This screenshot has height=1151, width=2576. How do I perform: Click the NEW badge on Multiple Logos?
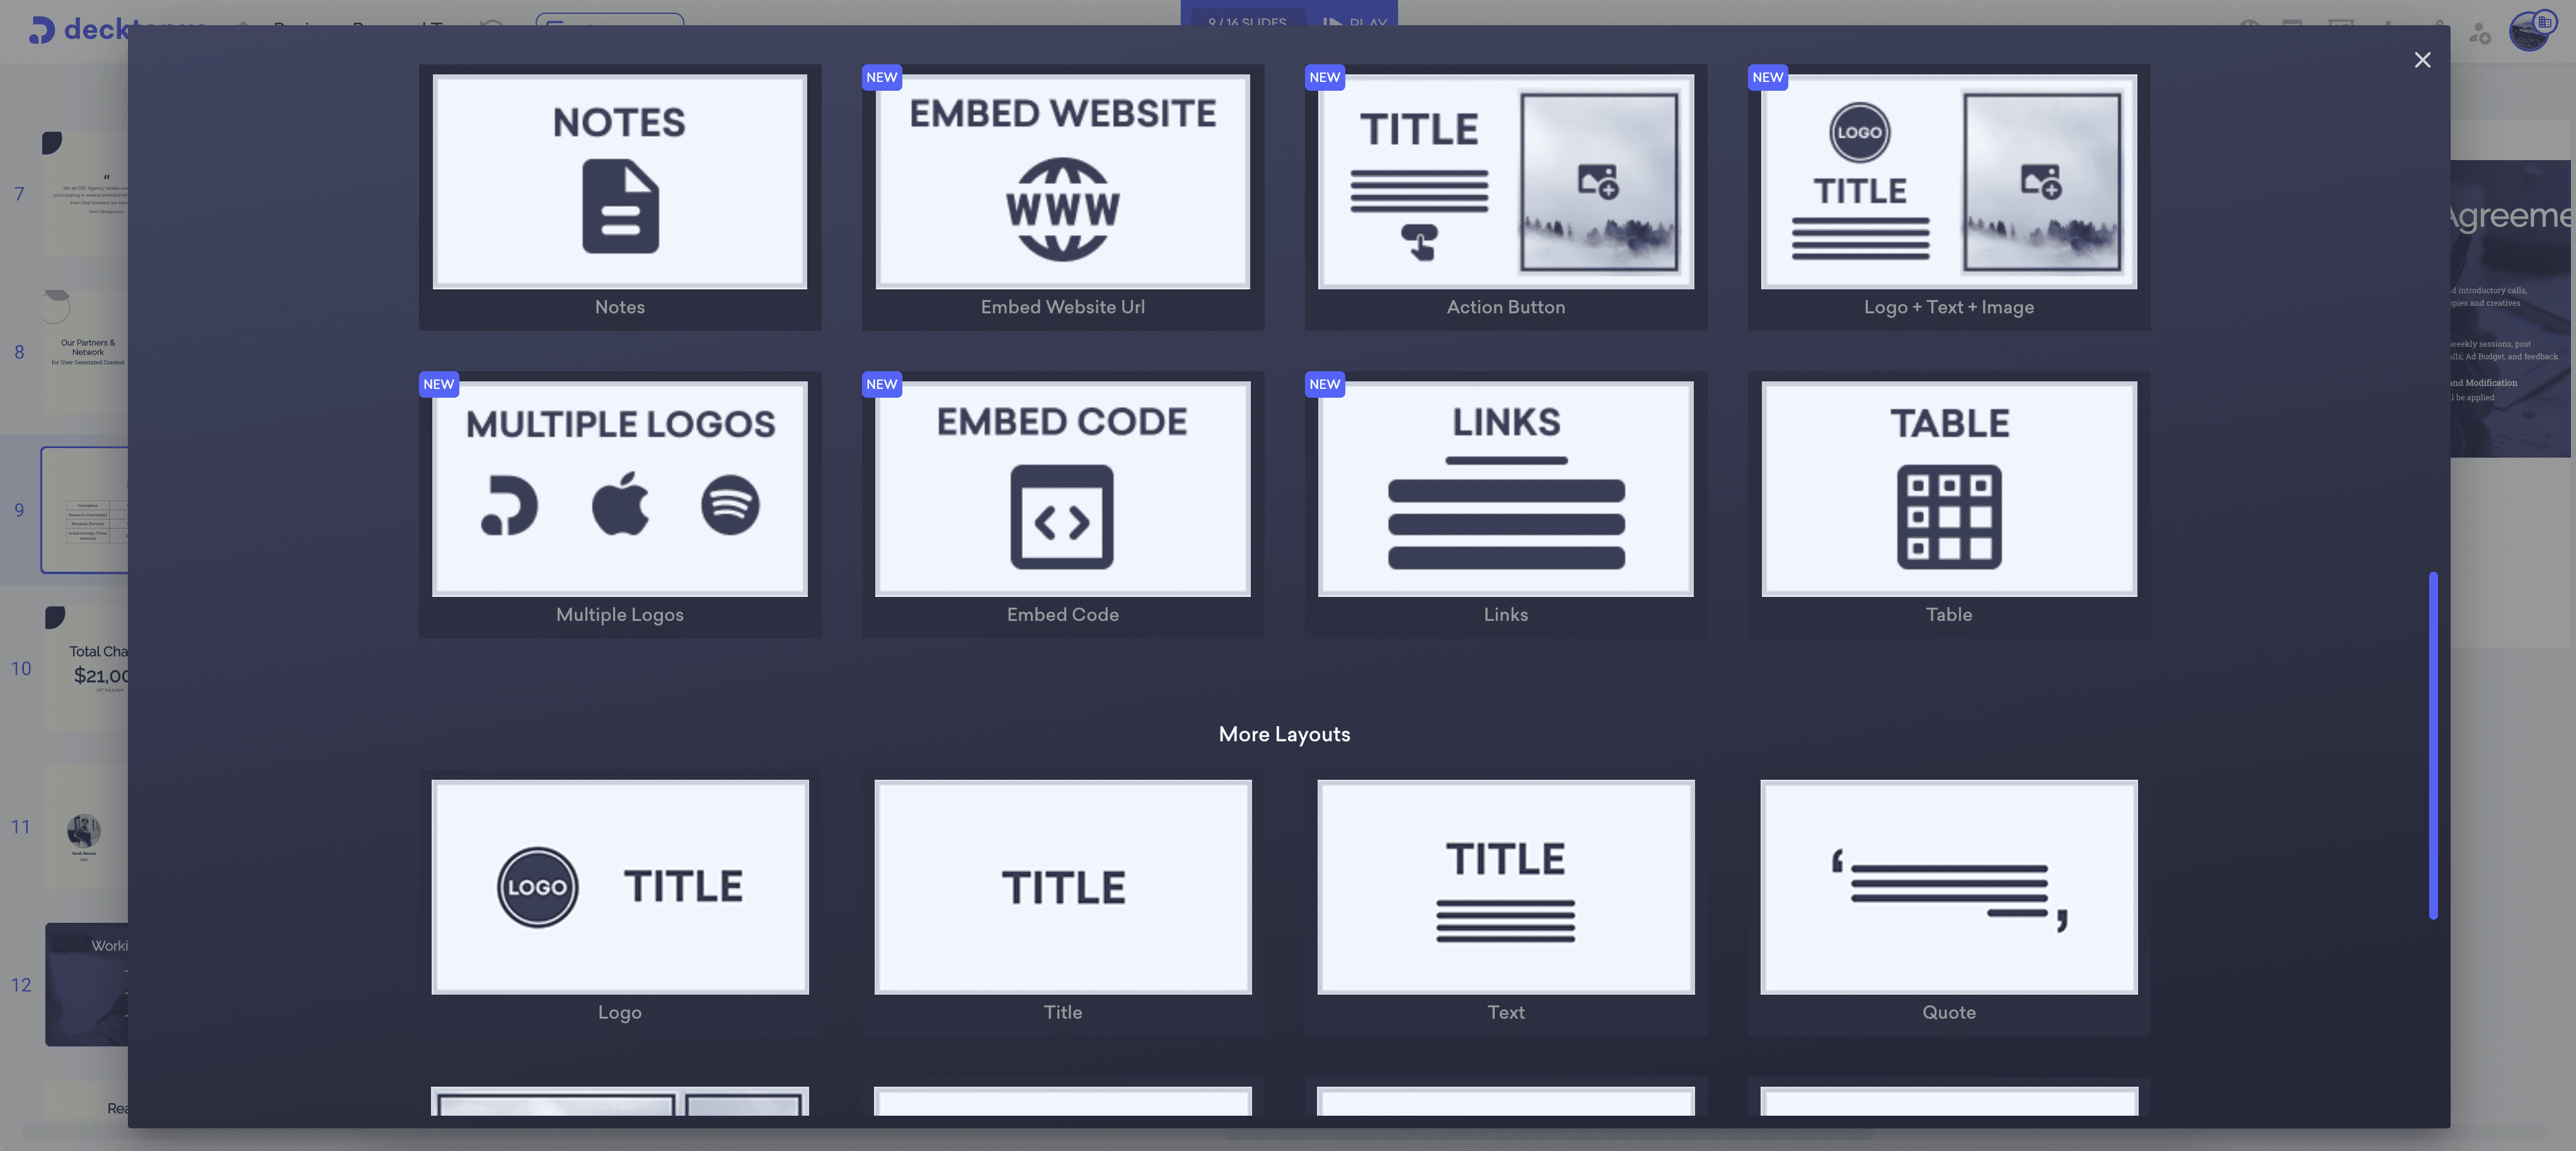coord(439,385)
